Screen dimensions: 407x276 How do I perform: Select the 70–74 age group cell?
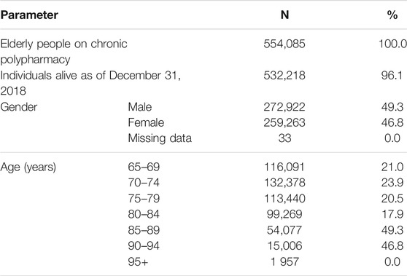[144, 183]
